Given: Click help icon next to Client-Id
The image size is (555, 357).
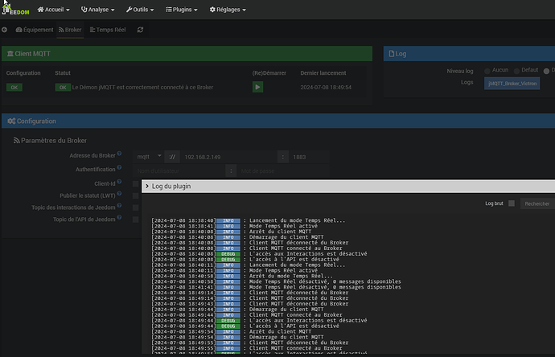Looking at the screenshot, I should coord(119,182).
